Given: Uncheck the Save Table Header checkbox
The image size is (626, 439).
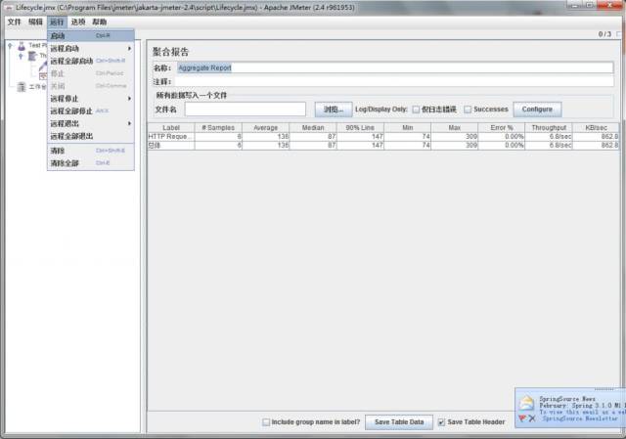Looking at the screenshot, I should point(441,422).
